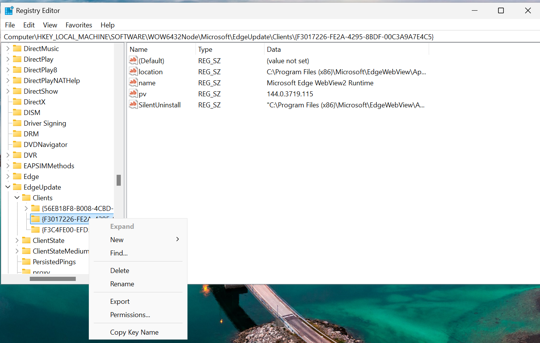Image resolution: width=540 pixels, height=343 pixels.
Task: Open the New submenu in context menu
Action: 138,239
